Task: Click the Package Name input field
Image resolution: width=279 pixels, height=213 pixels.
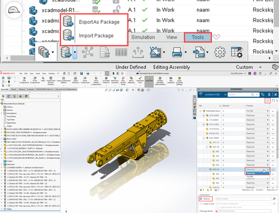Action: tap(243, 211)
